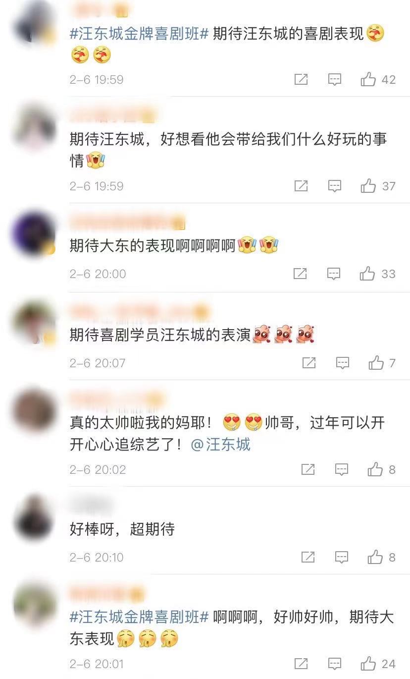The image size is (410, 679).
Task: Reply to the 真的太帅啦 comment
Action: point(342,469)
